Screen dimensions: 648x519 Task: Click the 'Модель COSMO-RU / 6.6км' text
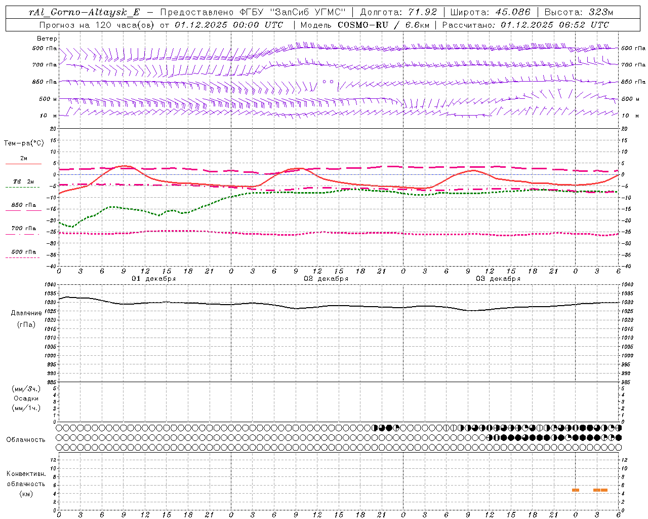click(x=364, y=25)
